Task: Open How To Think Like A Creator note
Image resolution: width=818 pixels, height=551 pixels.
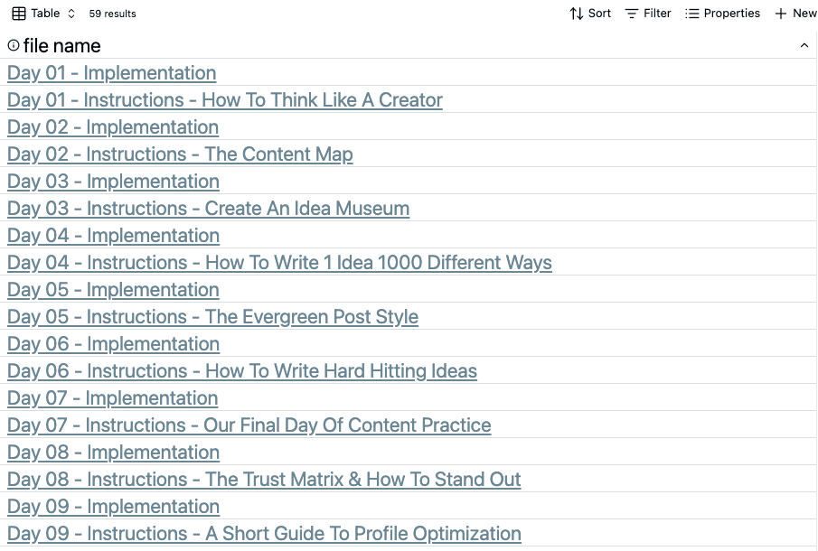Action: (225, 100)
